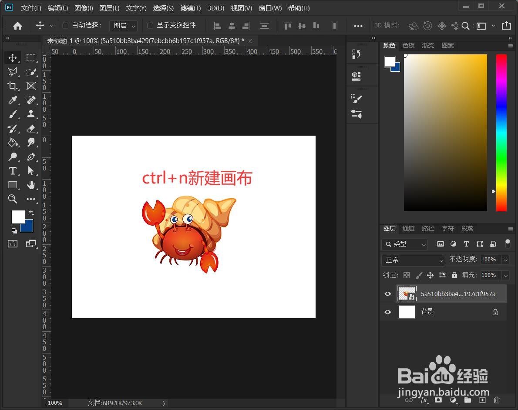Open the History panel icon
This screenshot has width=518, height=410.
point(356,54)
